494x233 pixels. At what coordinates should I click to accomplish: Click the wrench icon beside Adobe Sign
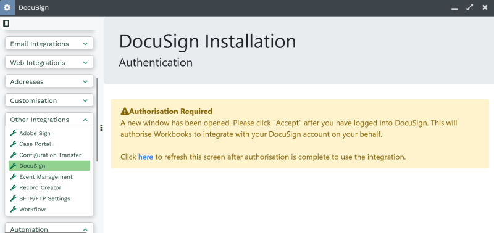[13, 133]
